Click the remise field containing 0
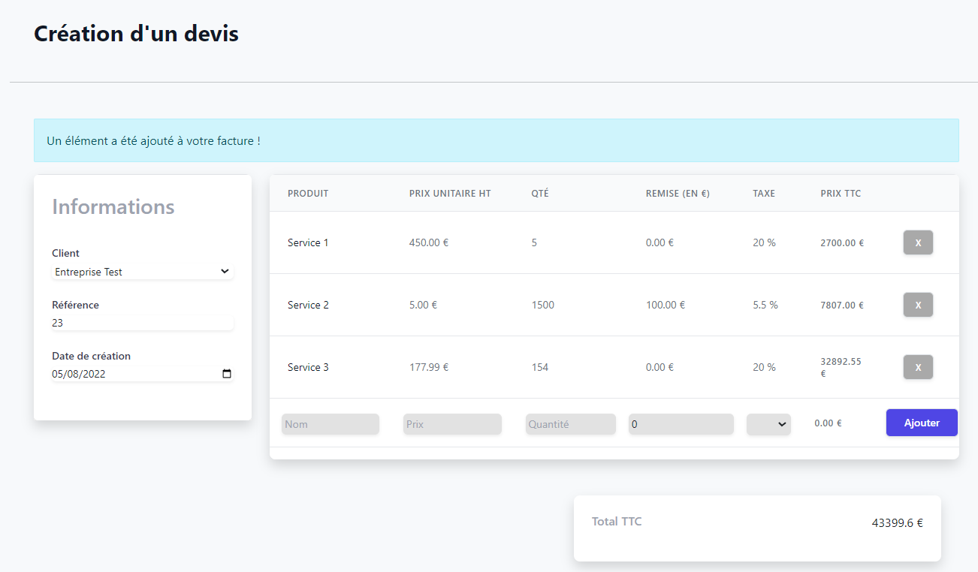 pyautogui.click(x=681, y=424)
